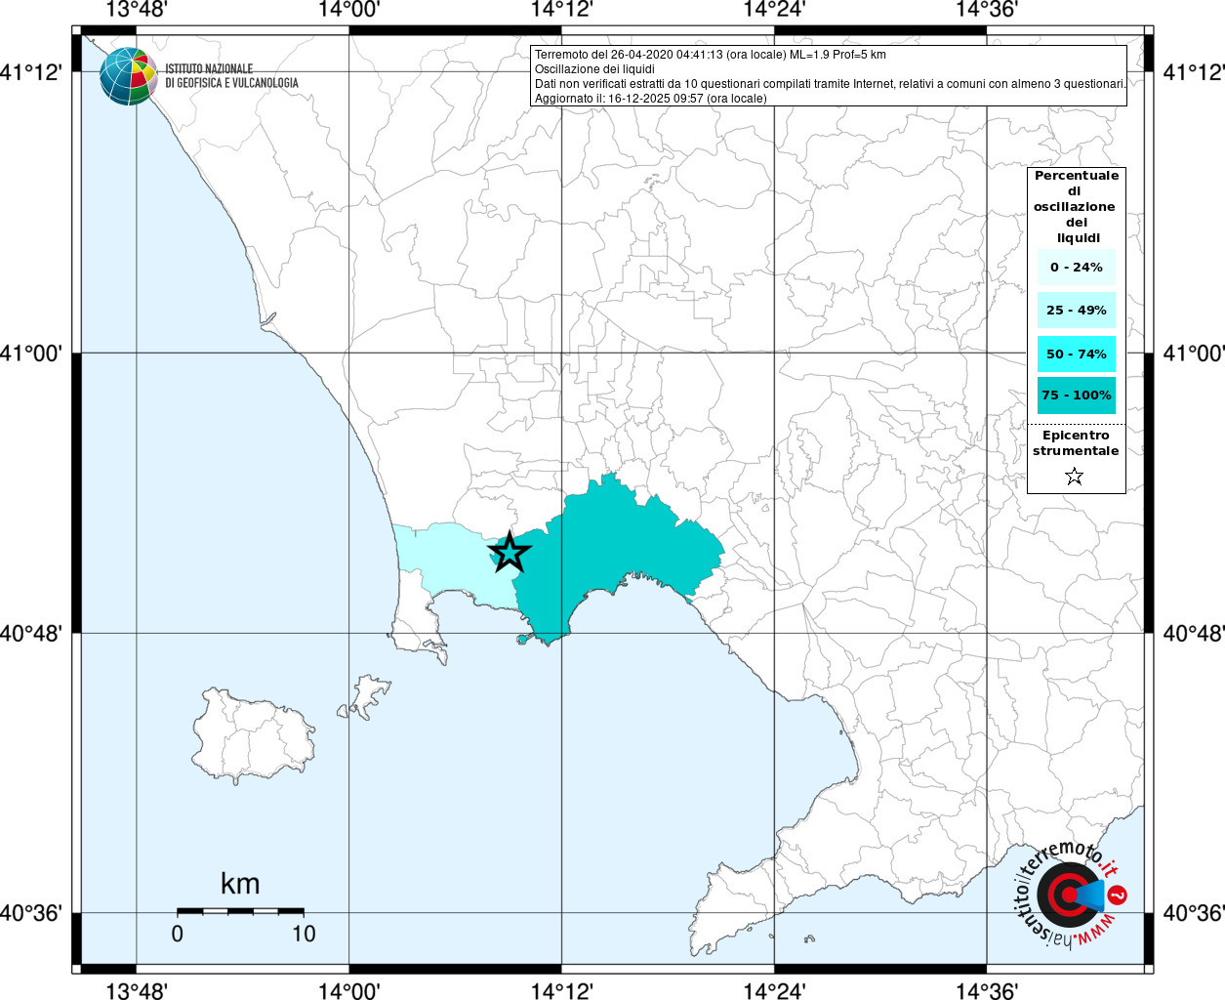
Task: Select the 75 - 100% legend swatch
Action: click(x=1077, y=396)
